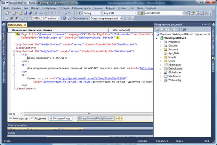Image resolution: width=217 pixels, height=145 pixels.
Task: Click the editor horizontal scrollbar
Action: (88, 114)
